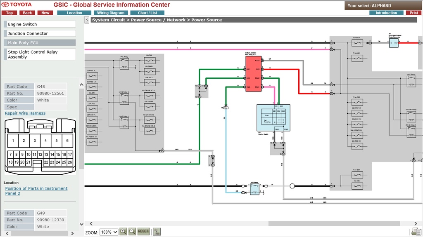The image size is (423, 237).
Task: Click the connector info panel scroll up arrow
Action: click(x=81, y=85)
